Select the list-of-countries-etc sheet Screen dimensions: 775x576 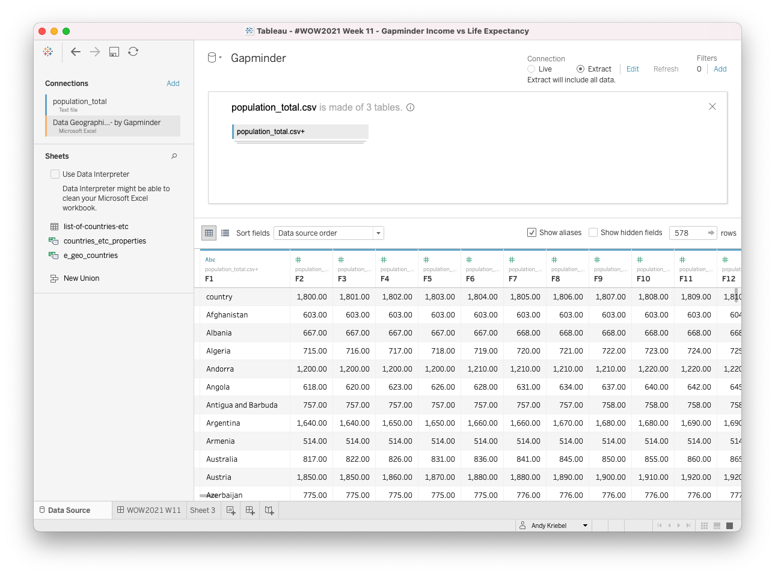pyautogui.click(x=96, y=227)
